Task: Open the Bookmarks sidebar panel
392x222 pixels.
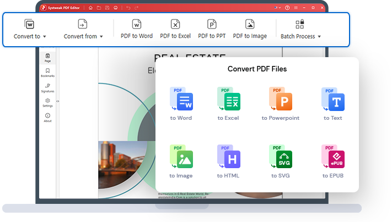Action: (47, 73)
